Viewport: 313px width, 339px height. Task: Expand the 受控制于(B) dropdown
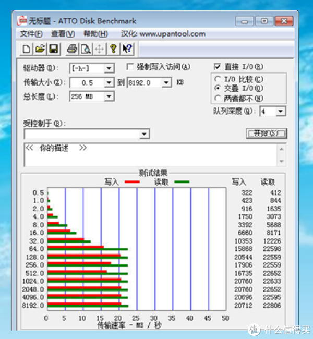144,134
